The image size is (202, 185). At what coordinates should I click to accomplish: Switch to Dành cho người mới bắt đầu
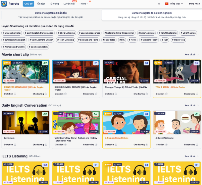[x=51, y=15]
